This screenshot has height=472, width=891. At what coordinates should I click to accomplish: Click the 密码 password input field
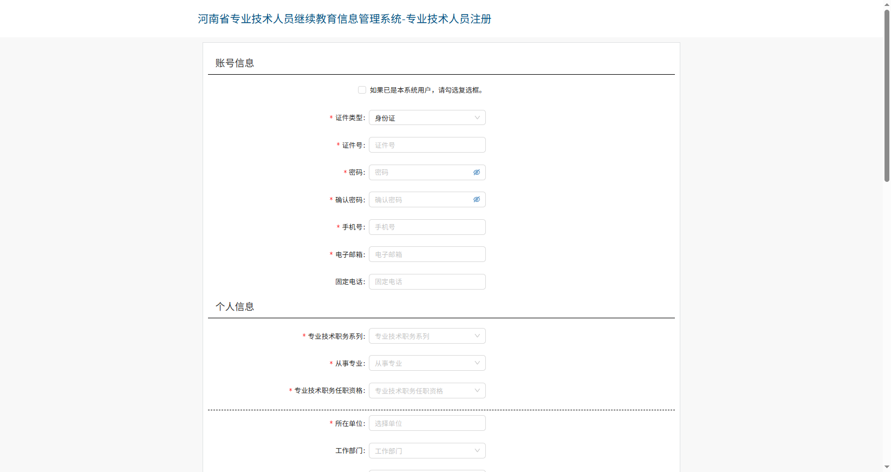pos(420,173)
